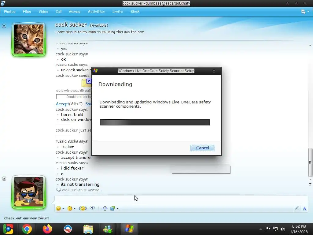Accept the file transfer
Image resolution: width=313 pixels, height=235 pixels.
click(62, 104)
